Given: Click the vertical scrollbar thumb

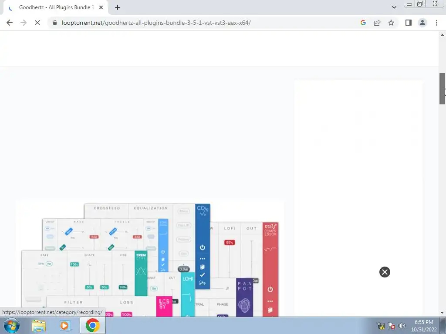Looking at the screenshot, I should (x=443, y=89).
